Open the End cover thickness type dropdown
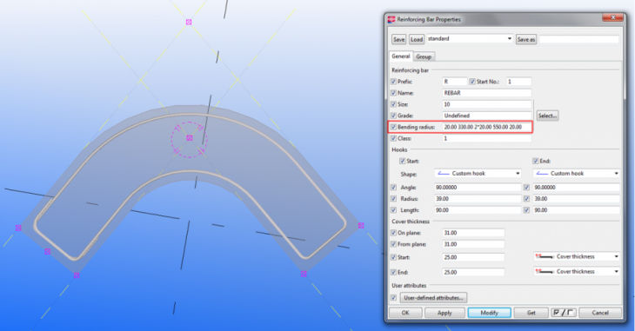Screen dimensions: 635x331 click(x=577, y=272)
